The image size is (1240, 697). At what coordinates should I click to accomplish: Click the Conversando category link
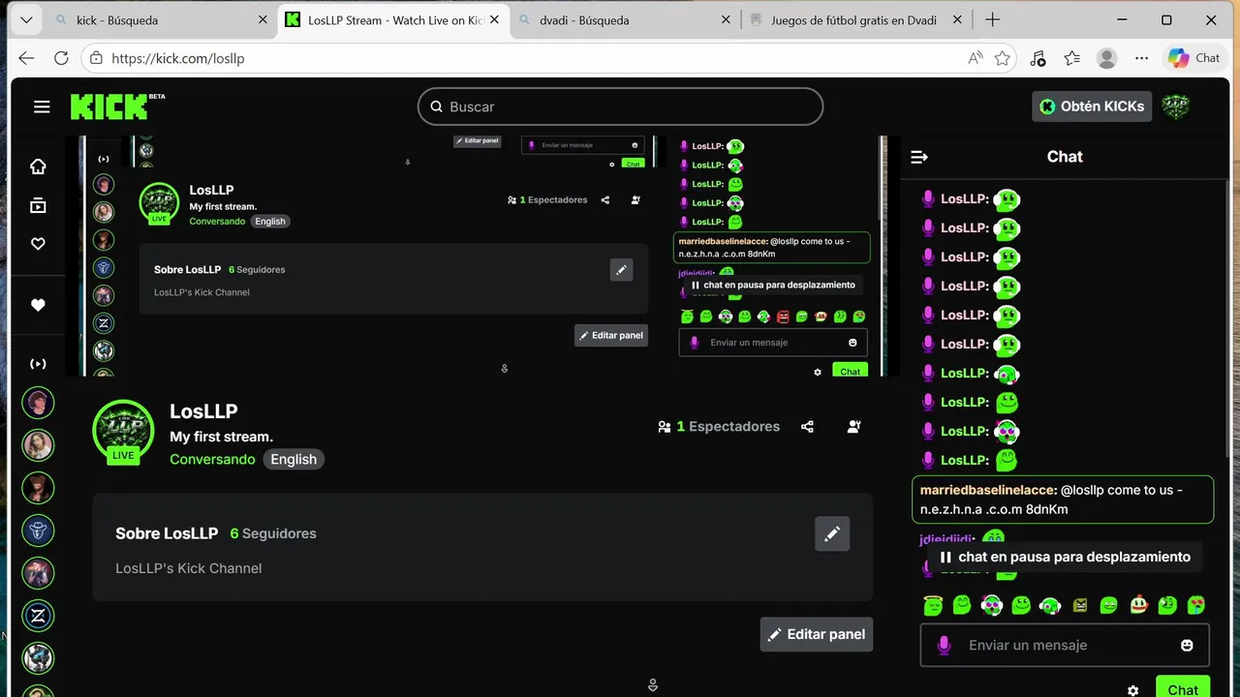pos(212,459)
